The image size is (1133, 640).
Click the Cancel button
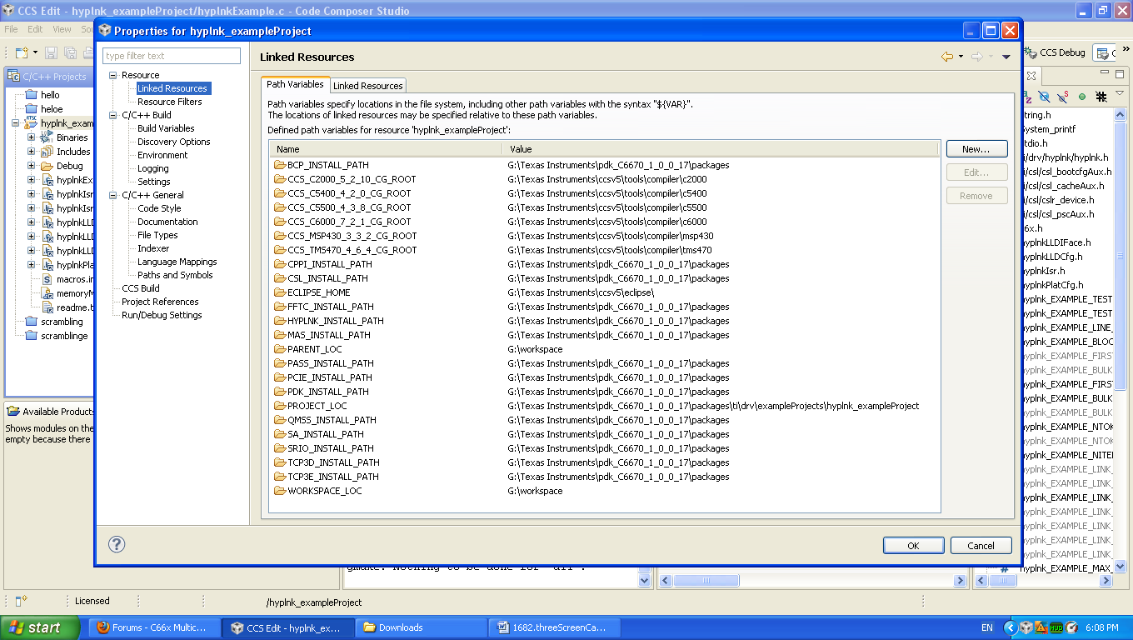click(981, 546)
